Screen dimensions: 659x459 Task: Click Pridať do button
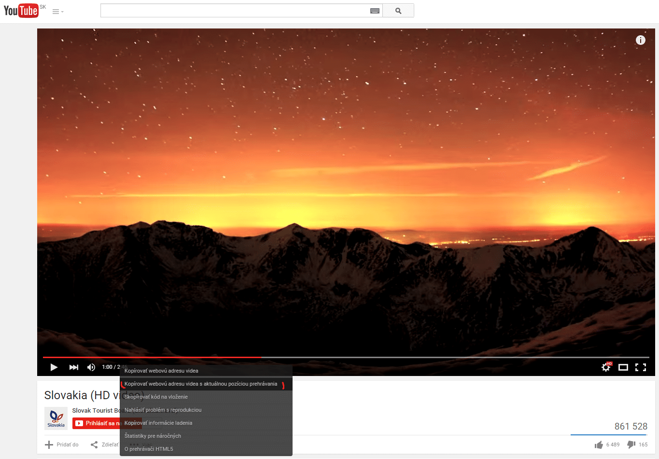click(x=62, y=445)
